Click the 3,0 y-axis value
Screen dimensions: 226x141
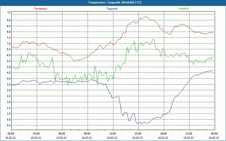(x=9, y=90)
